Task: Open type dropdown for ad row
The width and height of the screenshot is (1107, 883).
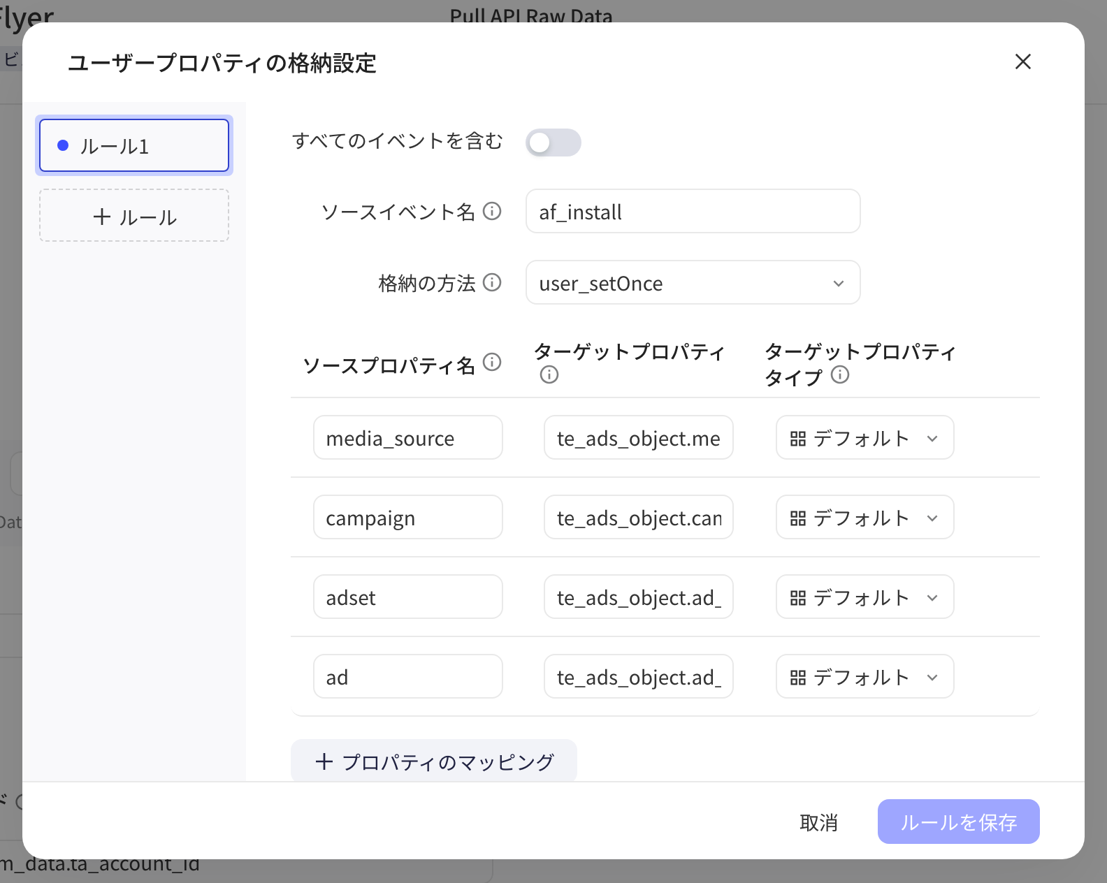Action: point(864,677)
